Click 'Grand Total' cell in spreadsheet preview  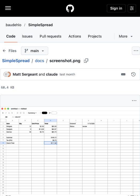click(x=12, y=143)
